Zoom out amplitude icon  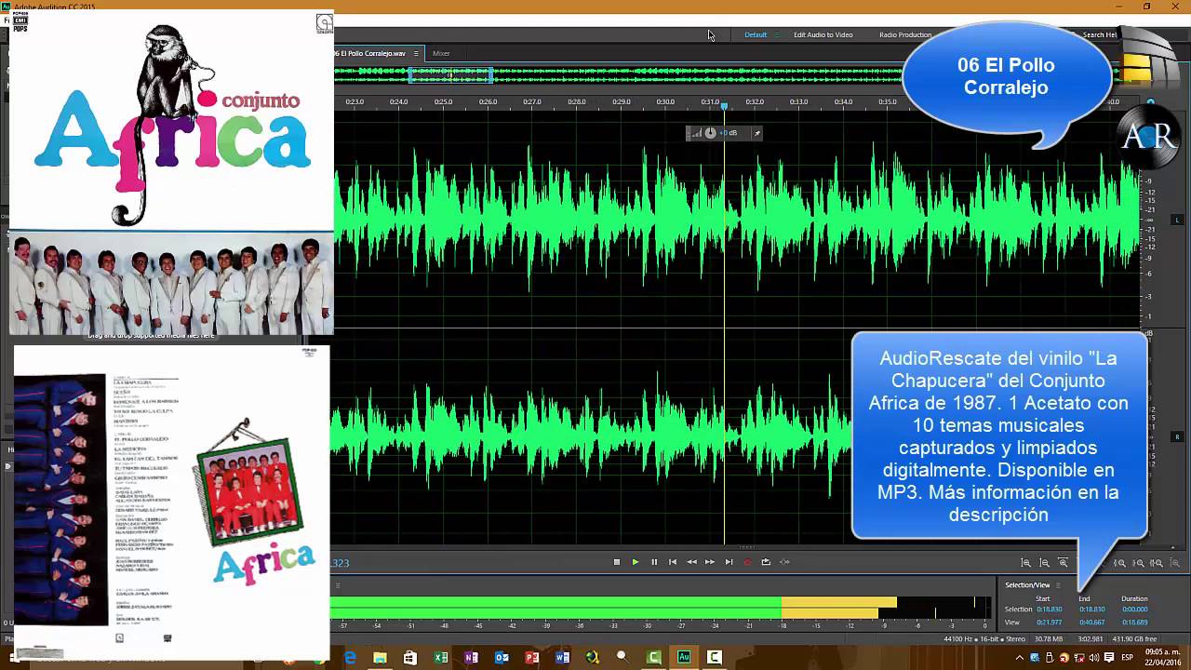click(x=1044, y=563)
